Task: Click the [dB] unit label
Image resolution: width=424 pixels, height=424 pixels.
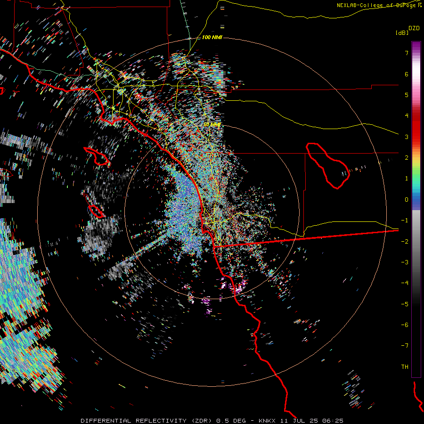Action: 402,33
